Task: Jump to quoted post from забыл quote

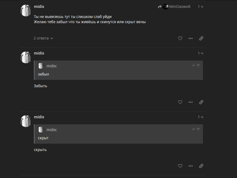Action: pos(198,65)
